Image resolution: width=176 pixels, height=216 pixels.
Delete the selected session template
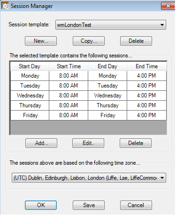click(136, 41)
